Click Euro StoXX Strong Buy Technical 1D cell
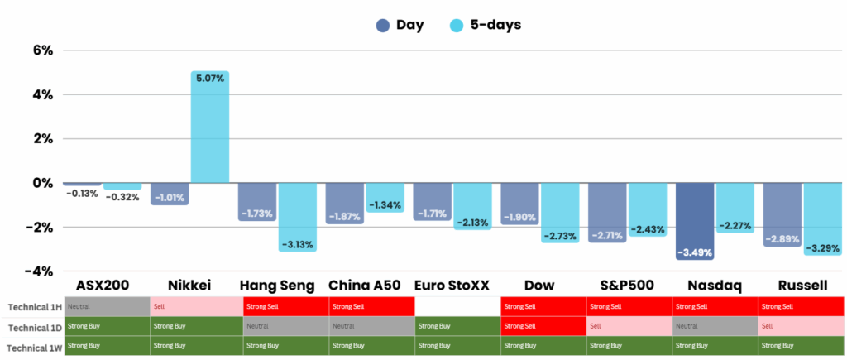Viewport: 847px width, 360px height. (x=456, y=326)
